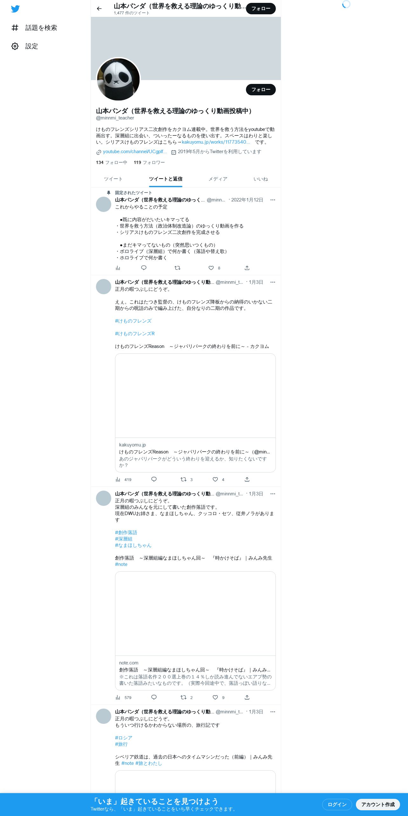Screen dimensions: 408x816
Task: Open more menu on ロシア travel tweet
Action: [273, 712]
